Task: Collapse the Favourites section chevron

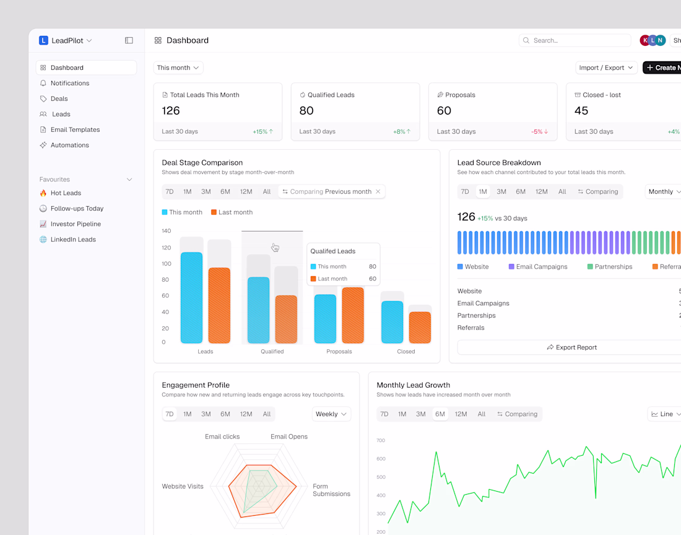Action: [x=129, y=180]
